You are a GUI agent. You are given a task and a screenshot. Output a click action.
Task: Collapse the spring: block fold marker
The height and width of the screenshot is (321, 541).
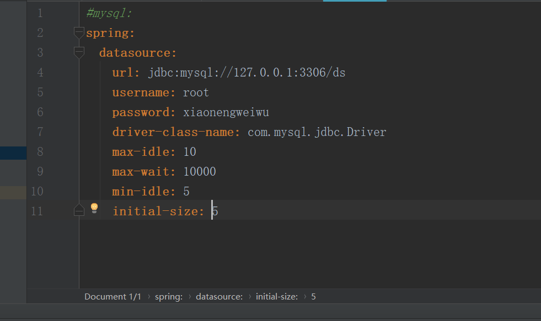79,32
